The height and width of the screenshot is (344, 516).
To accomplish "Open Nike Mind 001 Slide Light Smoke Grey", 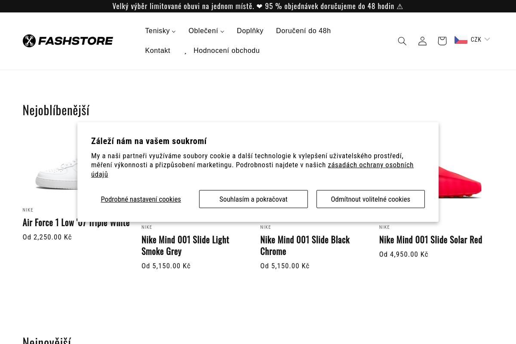I will point(185,246).
